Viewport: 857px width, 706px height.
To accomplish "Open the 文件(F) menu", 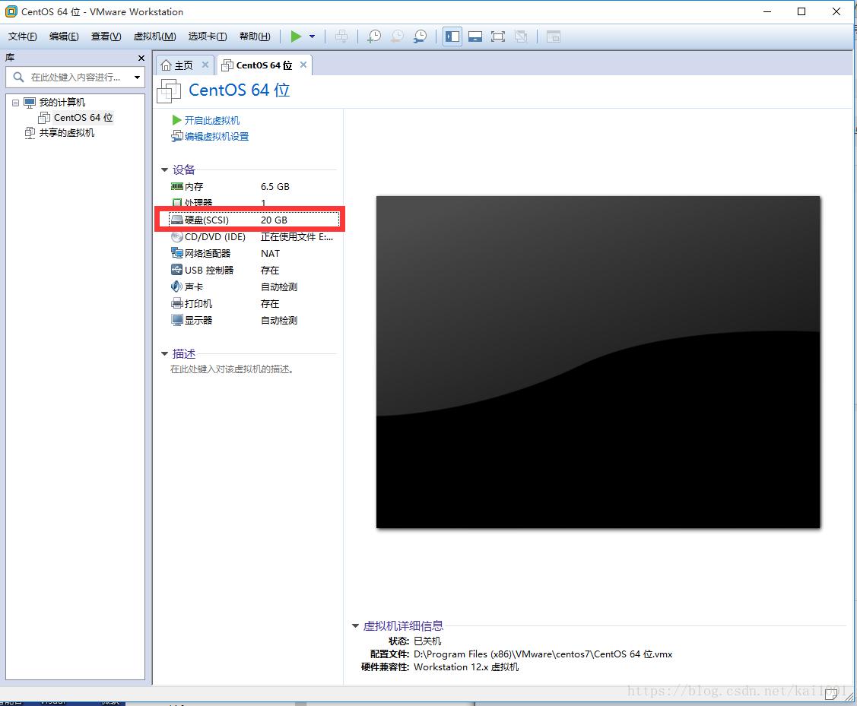I will pos(22,36).
